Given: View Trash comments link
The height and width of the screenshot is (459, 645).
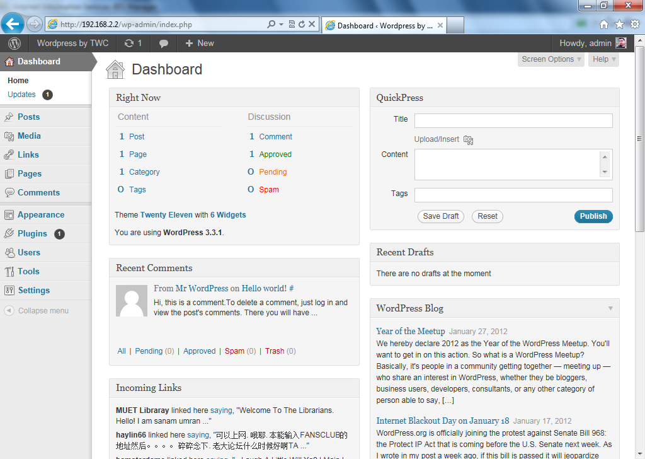Looking at the screenshot, I should tap(275, 351).
